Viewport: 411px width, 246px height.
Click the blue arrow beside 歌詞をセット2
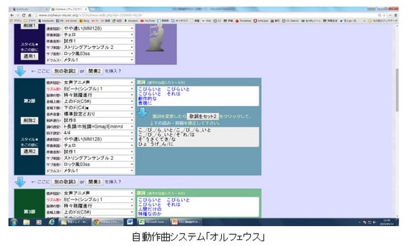tap(143, 113)
